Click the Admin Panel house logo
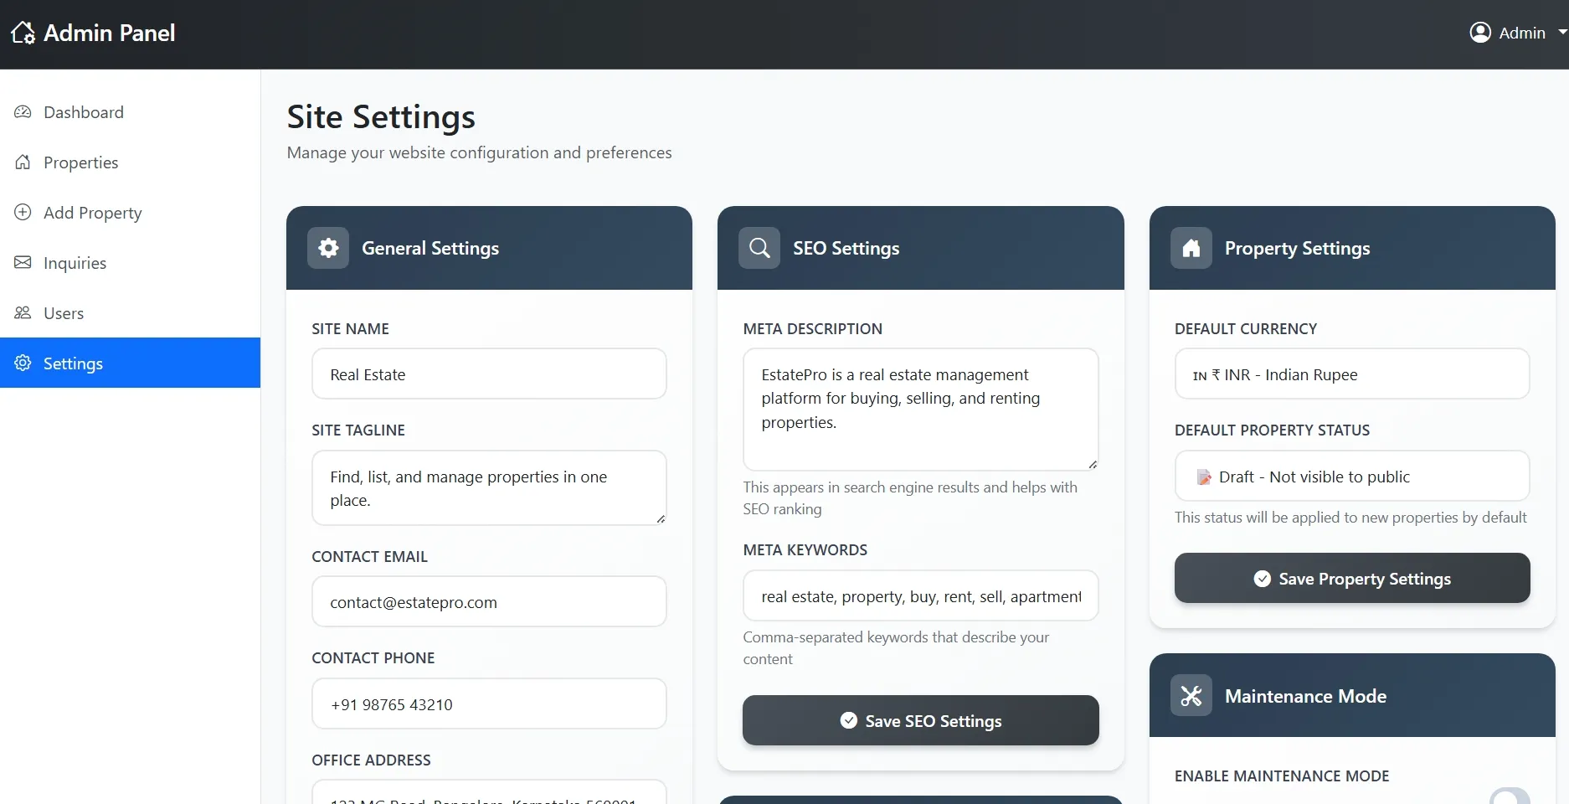This screenshot has width=1569, height=804. click(22, 33)
